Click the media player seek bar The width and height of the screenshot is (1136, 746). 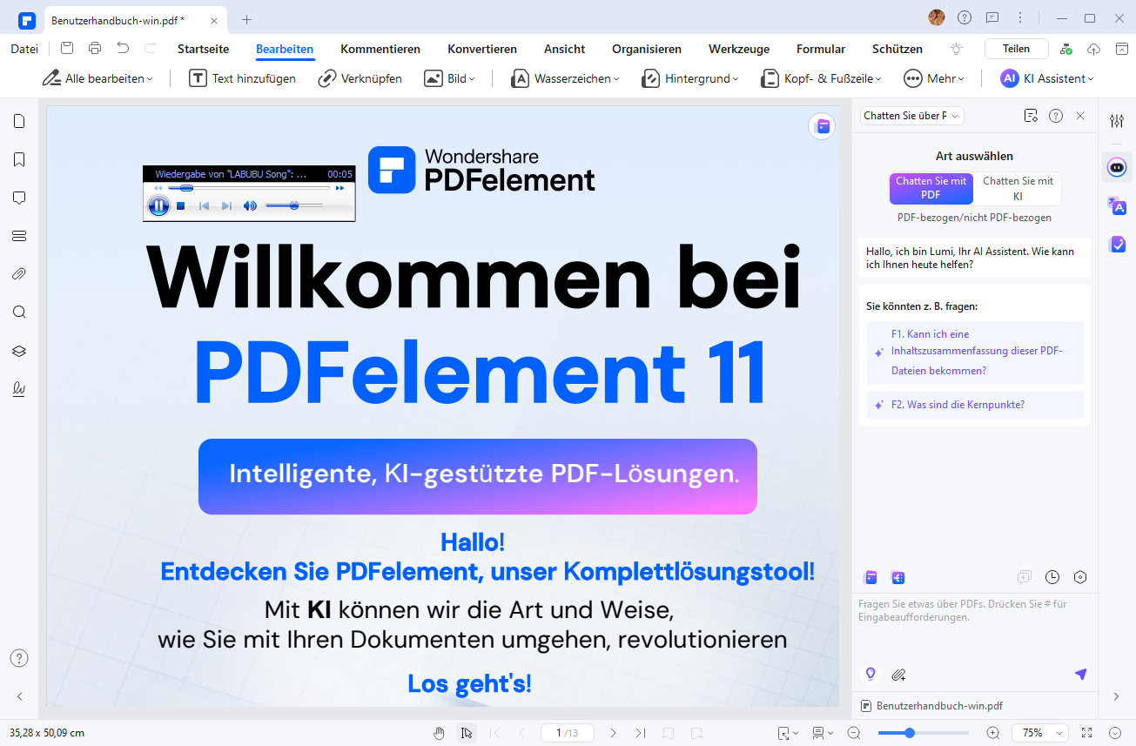[x=249, y=188]
